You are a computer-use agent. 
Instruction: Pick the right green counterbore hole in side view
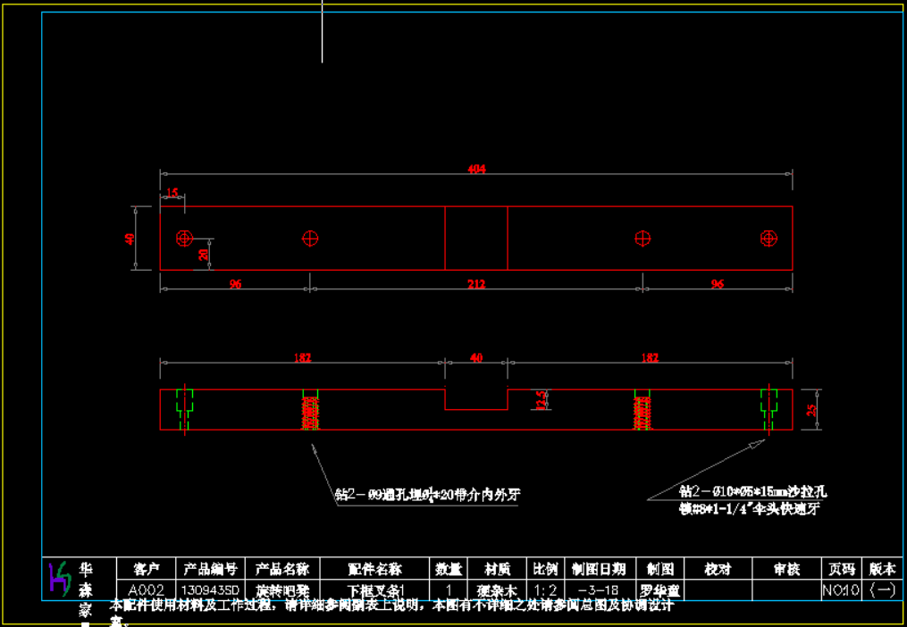pyautogui.click(x=768, y=404)
